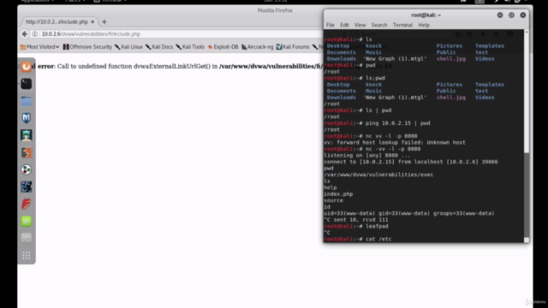Open the Files folder icon in dock

27,101
